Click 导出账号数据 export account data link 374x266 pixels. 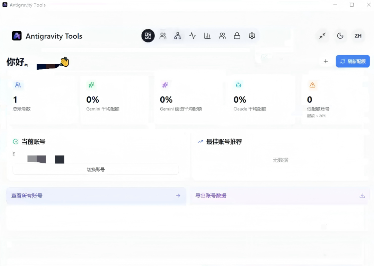tap(211, 196)
